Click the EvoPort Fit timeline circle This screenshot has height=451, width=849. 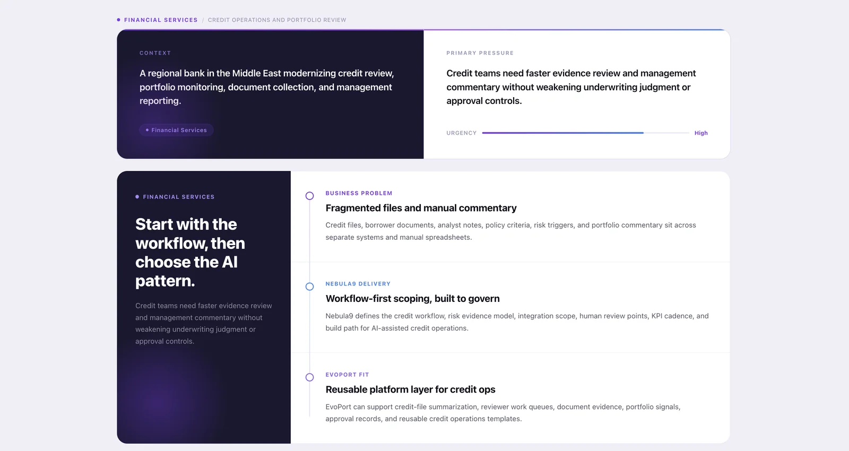click(x=309, y=377)
